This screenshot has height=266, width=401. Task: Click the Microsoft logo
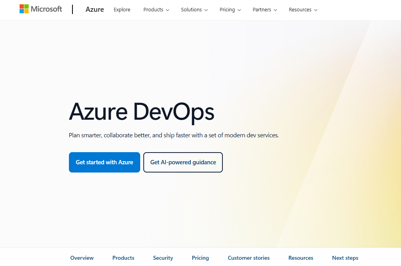(41, 9)
